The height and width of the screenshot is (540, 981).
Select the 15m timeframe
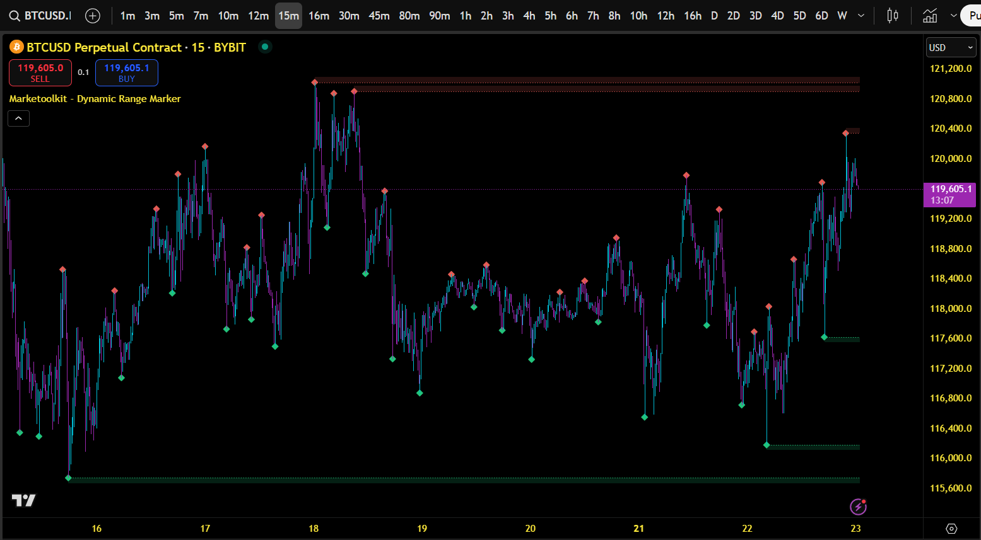point(288,16)
